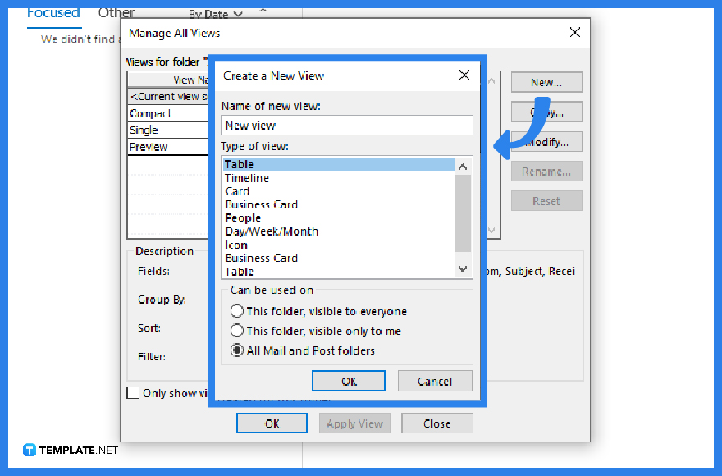
Task: Open the By Date dropdown
Action: [x=214, y=14]
